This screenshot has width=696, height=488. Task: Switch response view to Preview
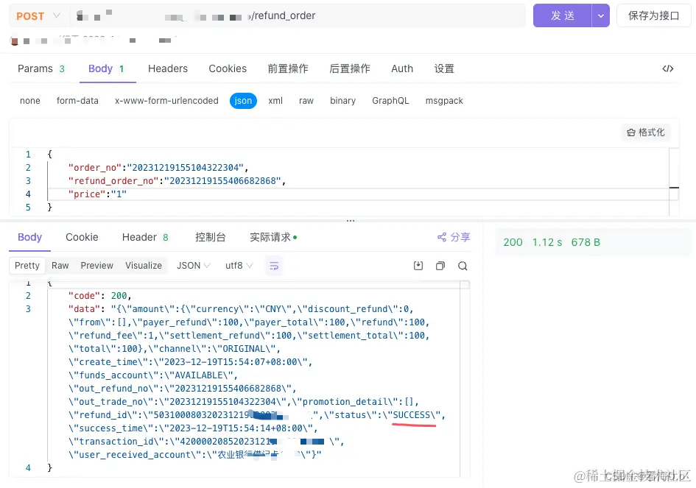tap(96, 265)
